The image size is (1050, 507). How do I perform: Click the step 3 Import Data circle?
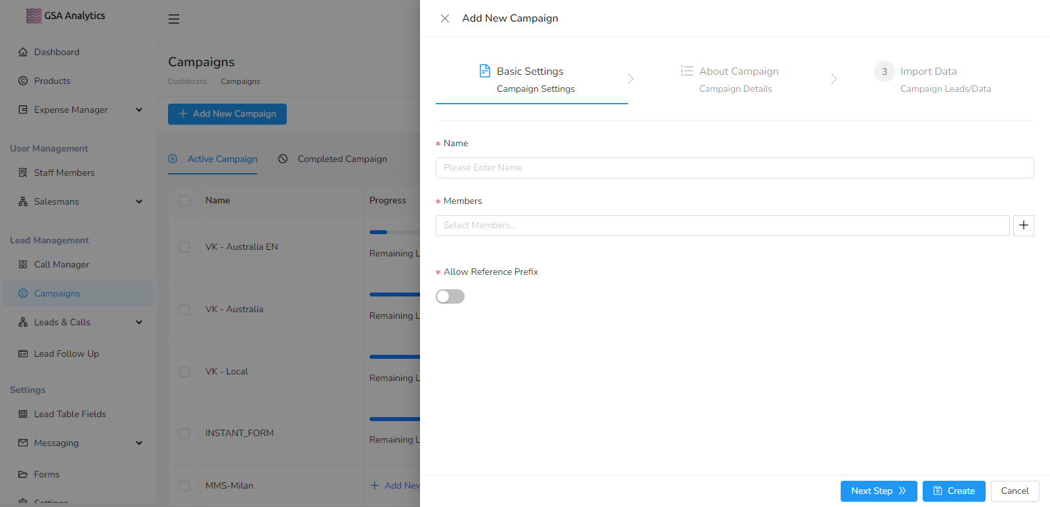(x=885, y=71)
